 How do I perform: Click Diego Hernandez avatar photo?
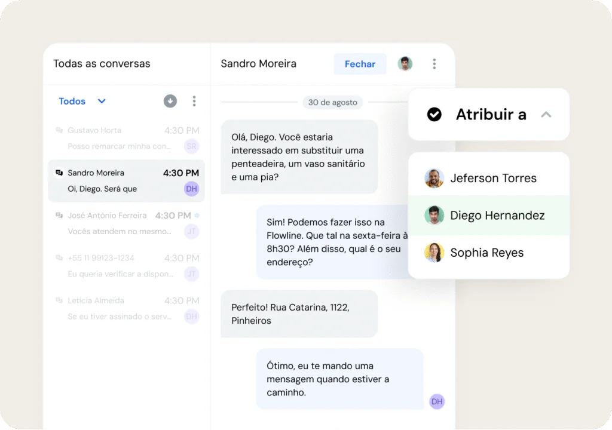(x=434, y=216)
